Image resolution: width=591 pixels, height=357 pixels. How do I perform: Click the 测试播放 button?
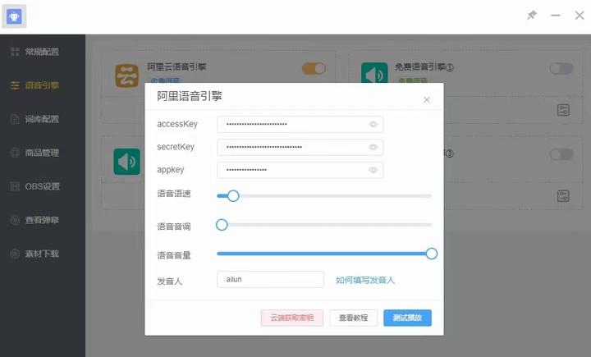[x=407, y=318]
